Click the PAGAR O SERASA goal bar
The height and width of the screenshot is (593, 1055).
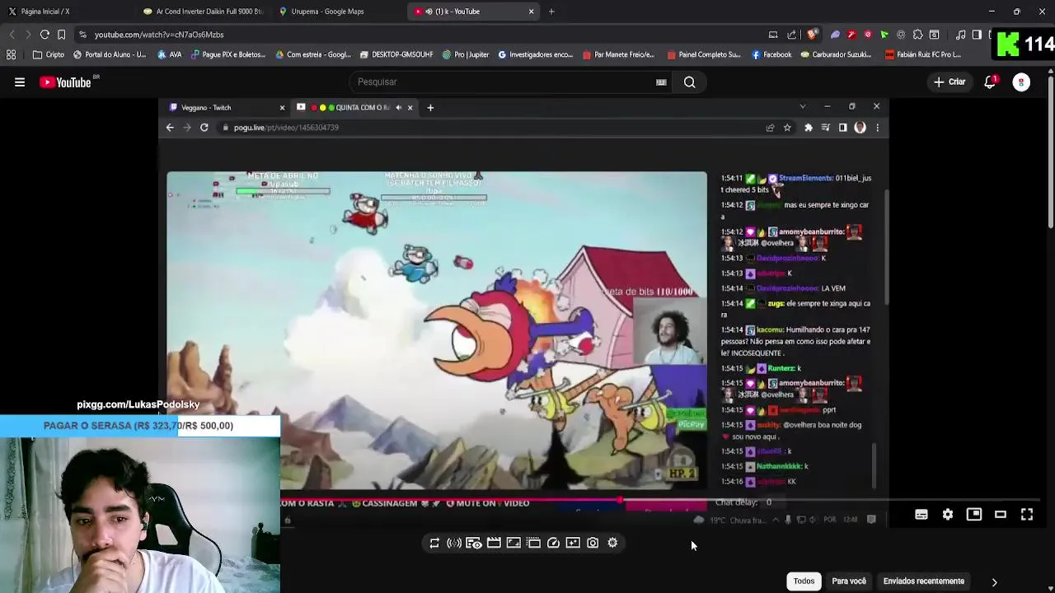point(140,426)
